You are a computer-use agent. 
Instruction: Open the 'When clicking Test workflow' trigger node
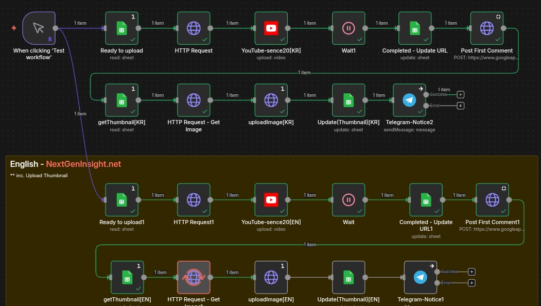[x=38, y=28]
